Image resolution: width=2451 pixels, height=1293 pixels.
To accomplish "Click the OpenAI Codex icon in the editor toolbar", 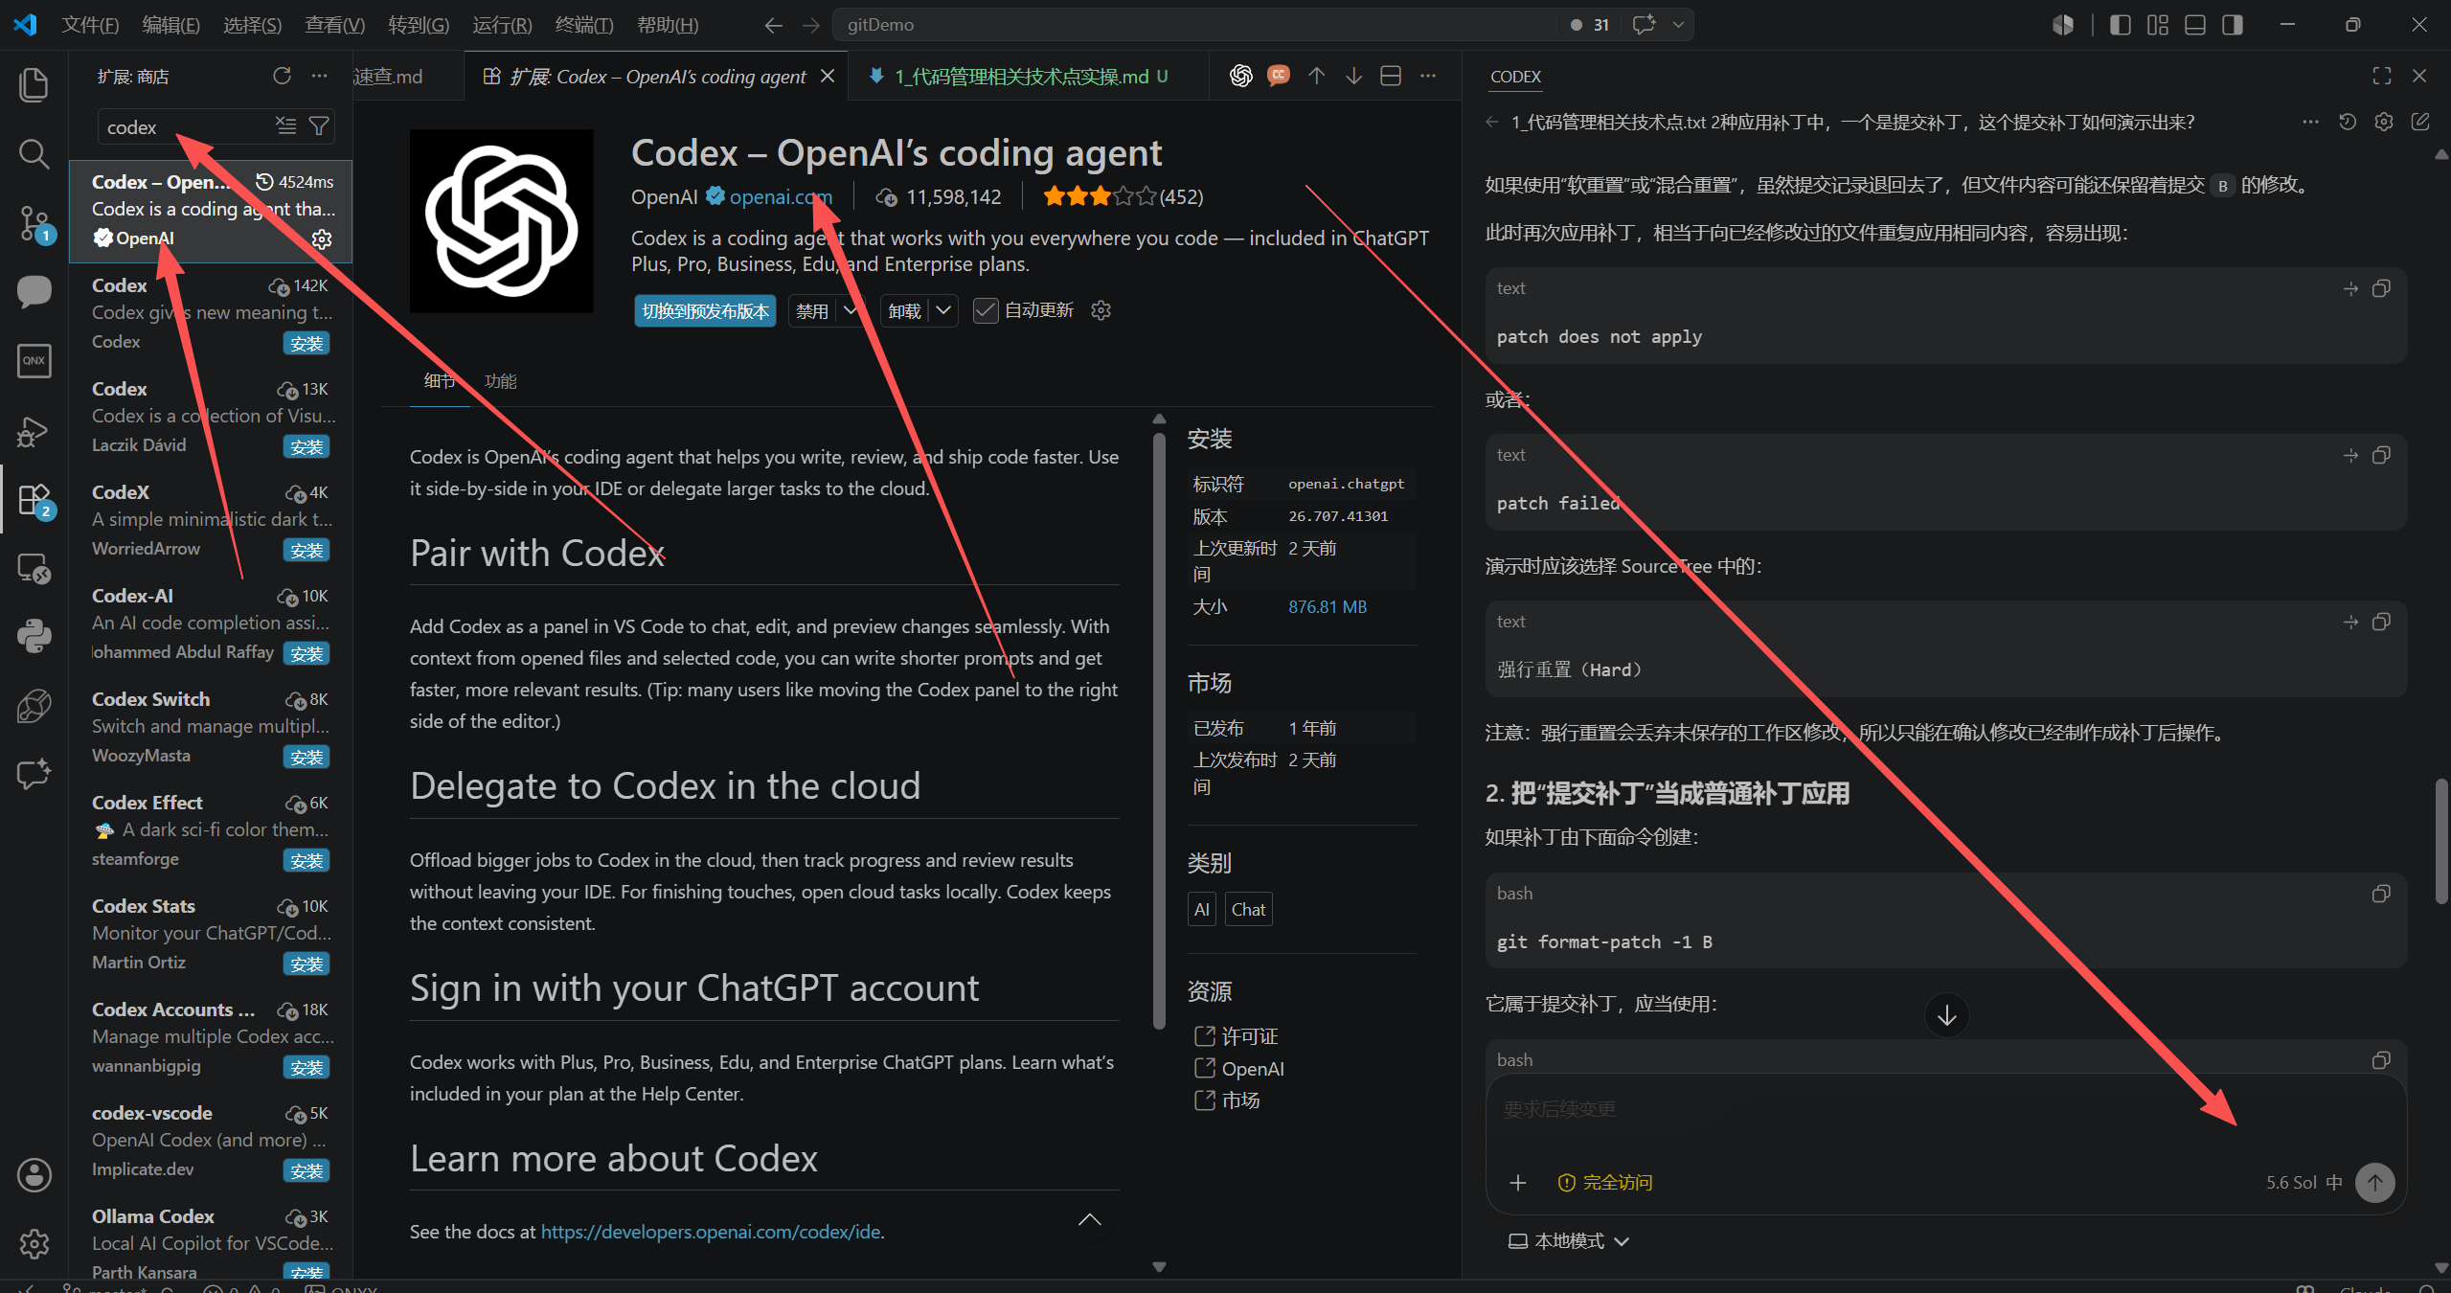I will click(1241, 76).
